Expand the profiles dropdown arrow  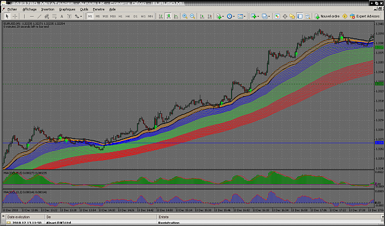point(269,17)
